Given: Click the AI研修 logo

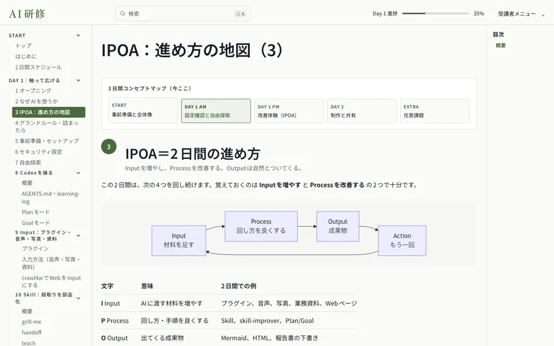Looking at the screenshot, I should coord(27,14).
